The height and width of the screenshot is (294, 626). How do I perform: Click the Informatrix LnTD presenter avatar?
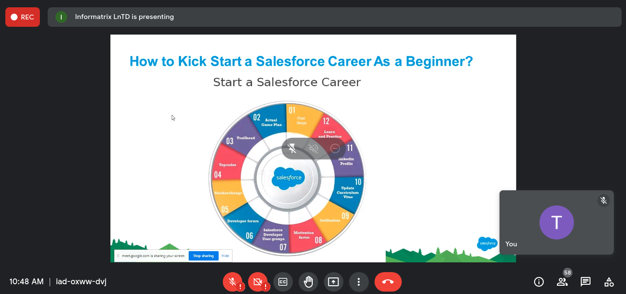[x=61, y=17]
